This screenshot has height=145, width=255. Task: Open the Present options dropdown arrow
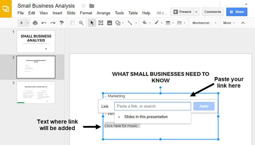click(196, 12)
